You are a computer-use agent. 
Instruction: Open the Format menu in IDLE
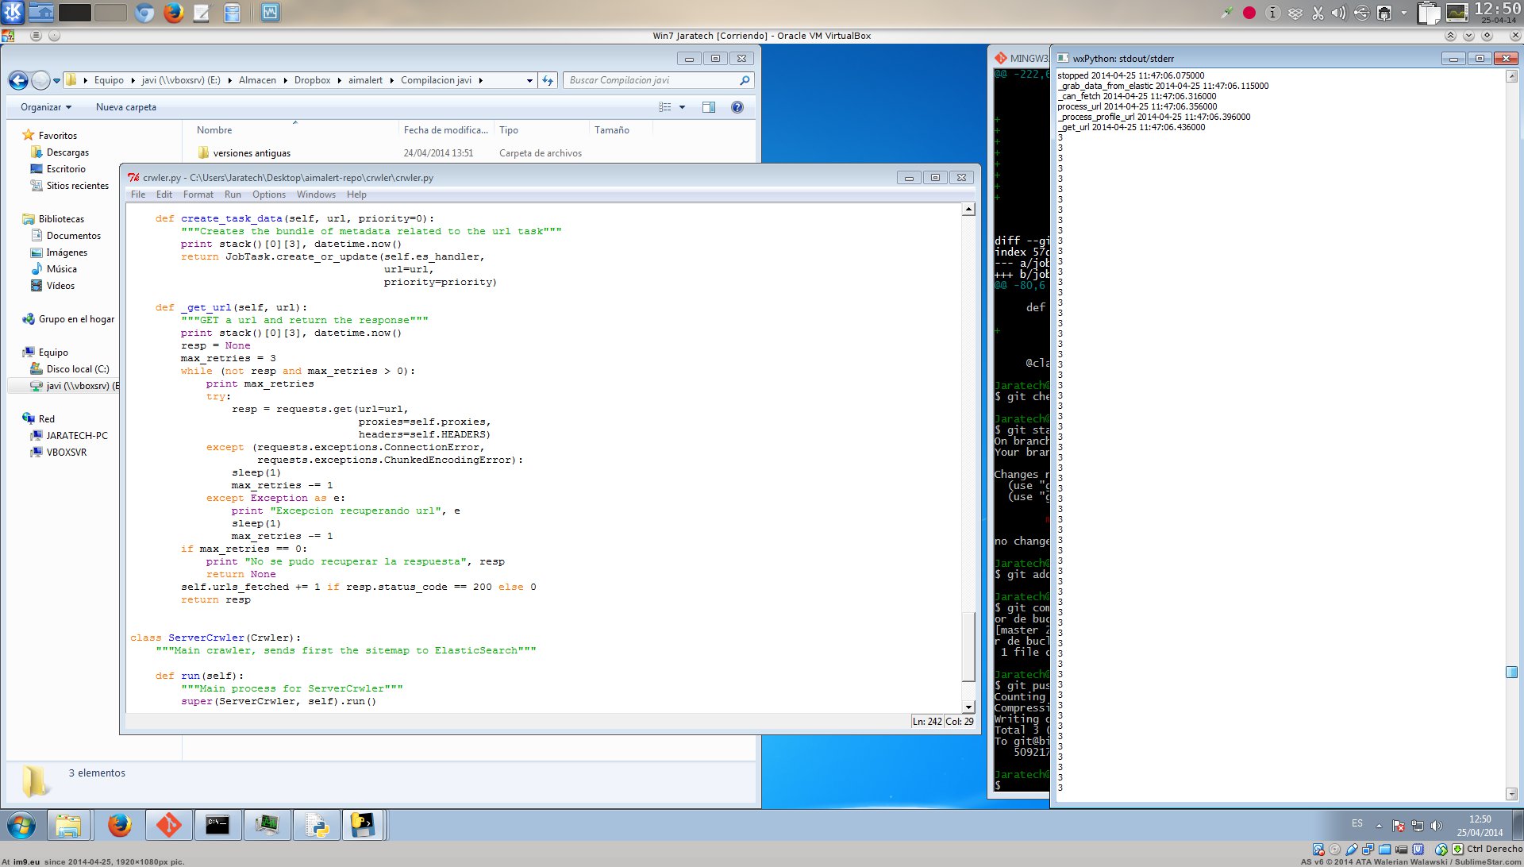click(198, 195)
